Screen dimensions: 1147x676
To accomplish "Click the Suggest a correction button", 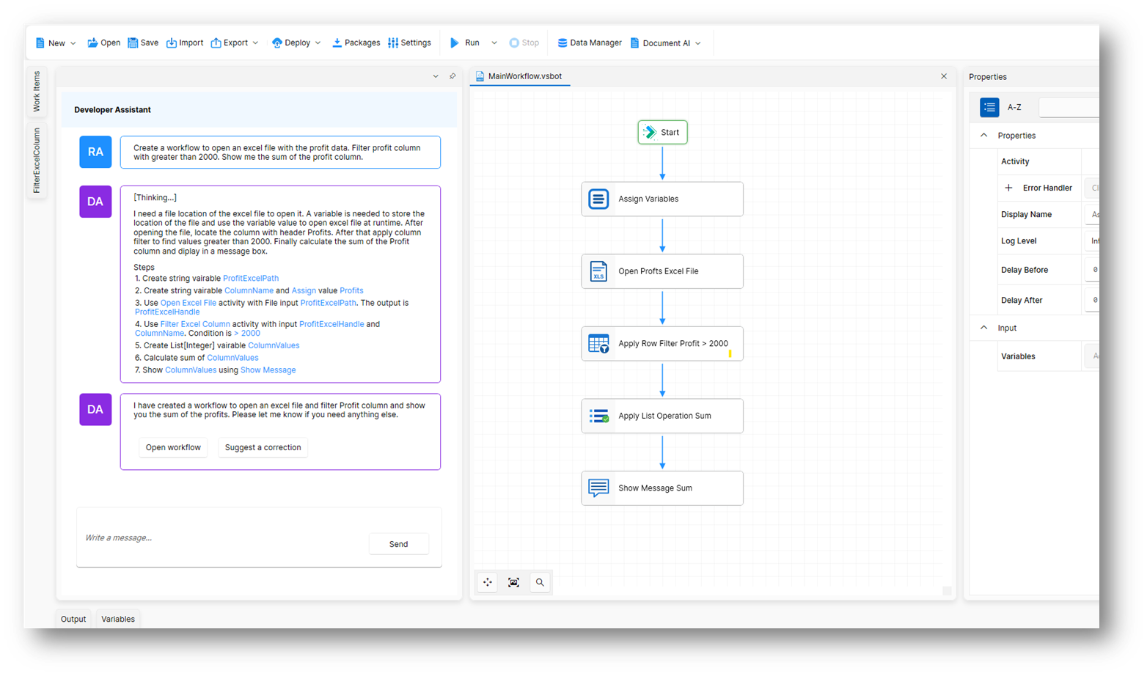I will tap(263, 447).
